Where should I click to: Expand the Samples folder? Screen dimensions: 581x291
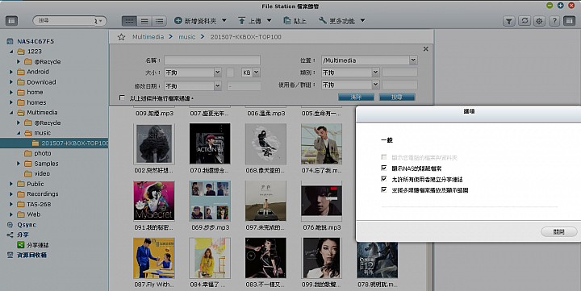[x=19, y=164]
